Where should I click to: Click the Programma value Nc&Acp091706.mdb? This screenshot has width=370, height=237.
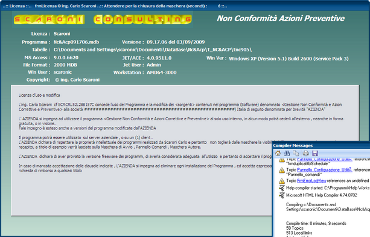tap(76, 42)
